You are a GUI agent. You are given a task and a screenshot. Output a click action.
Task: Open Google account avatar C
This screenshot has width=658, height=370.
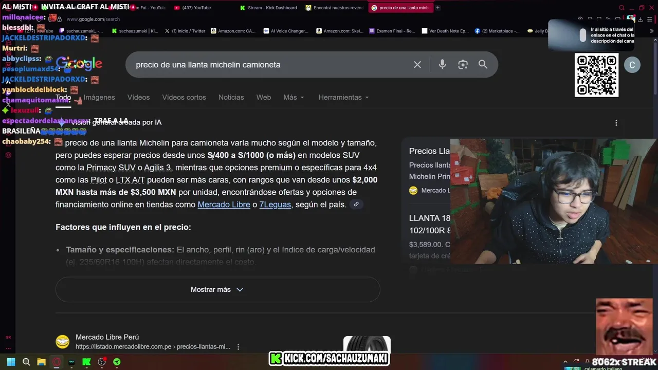(x=632, y=65)
